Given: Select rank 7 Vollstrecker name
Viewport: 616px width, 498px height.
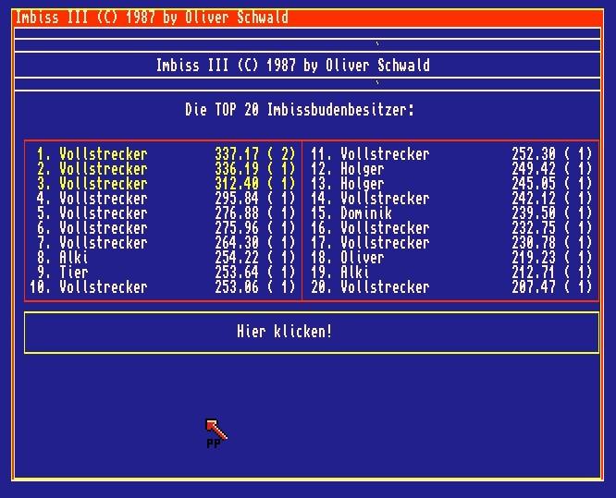Looking at the screenshot, I should point(104,242).
